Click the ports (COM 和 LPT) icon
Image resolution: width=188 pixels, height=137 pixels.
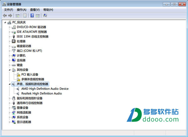coord(14,51)
